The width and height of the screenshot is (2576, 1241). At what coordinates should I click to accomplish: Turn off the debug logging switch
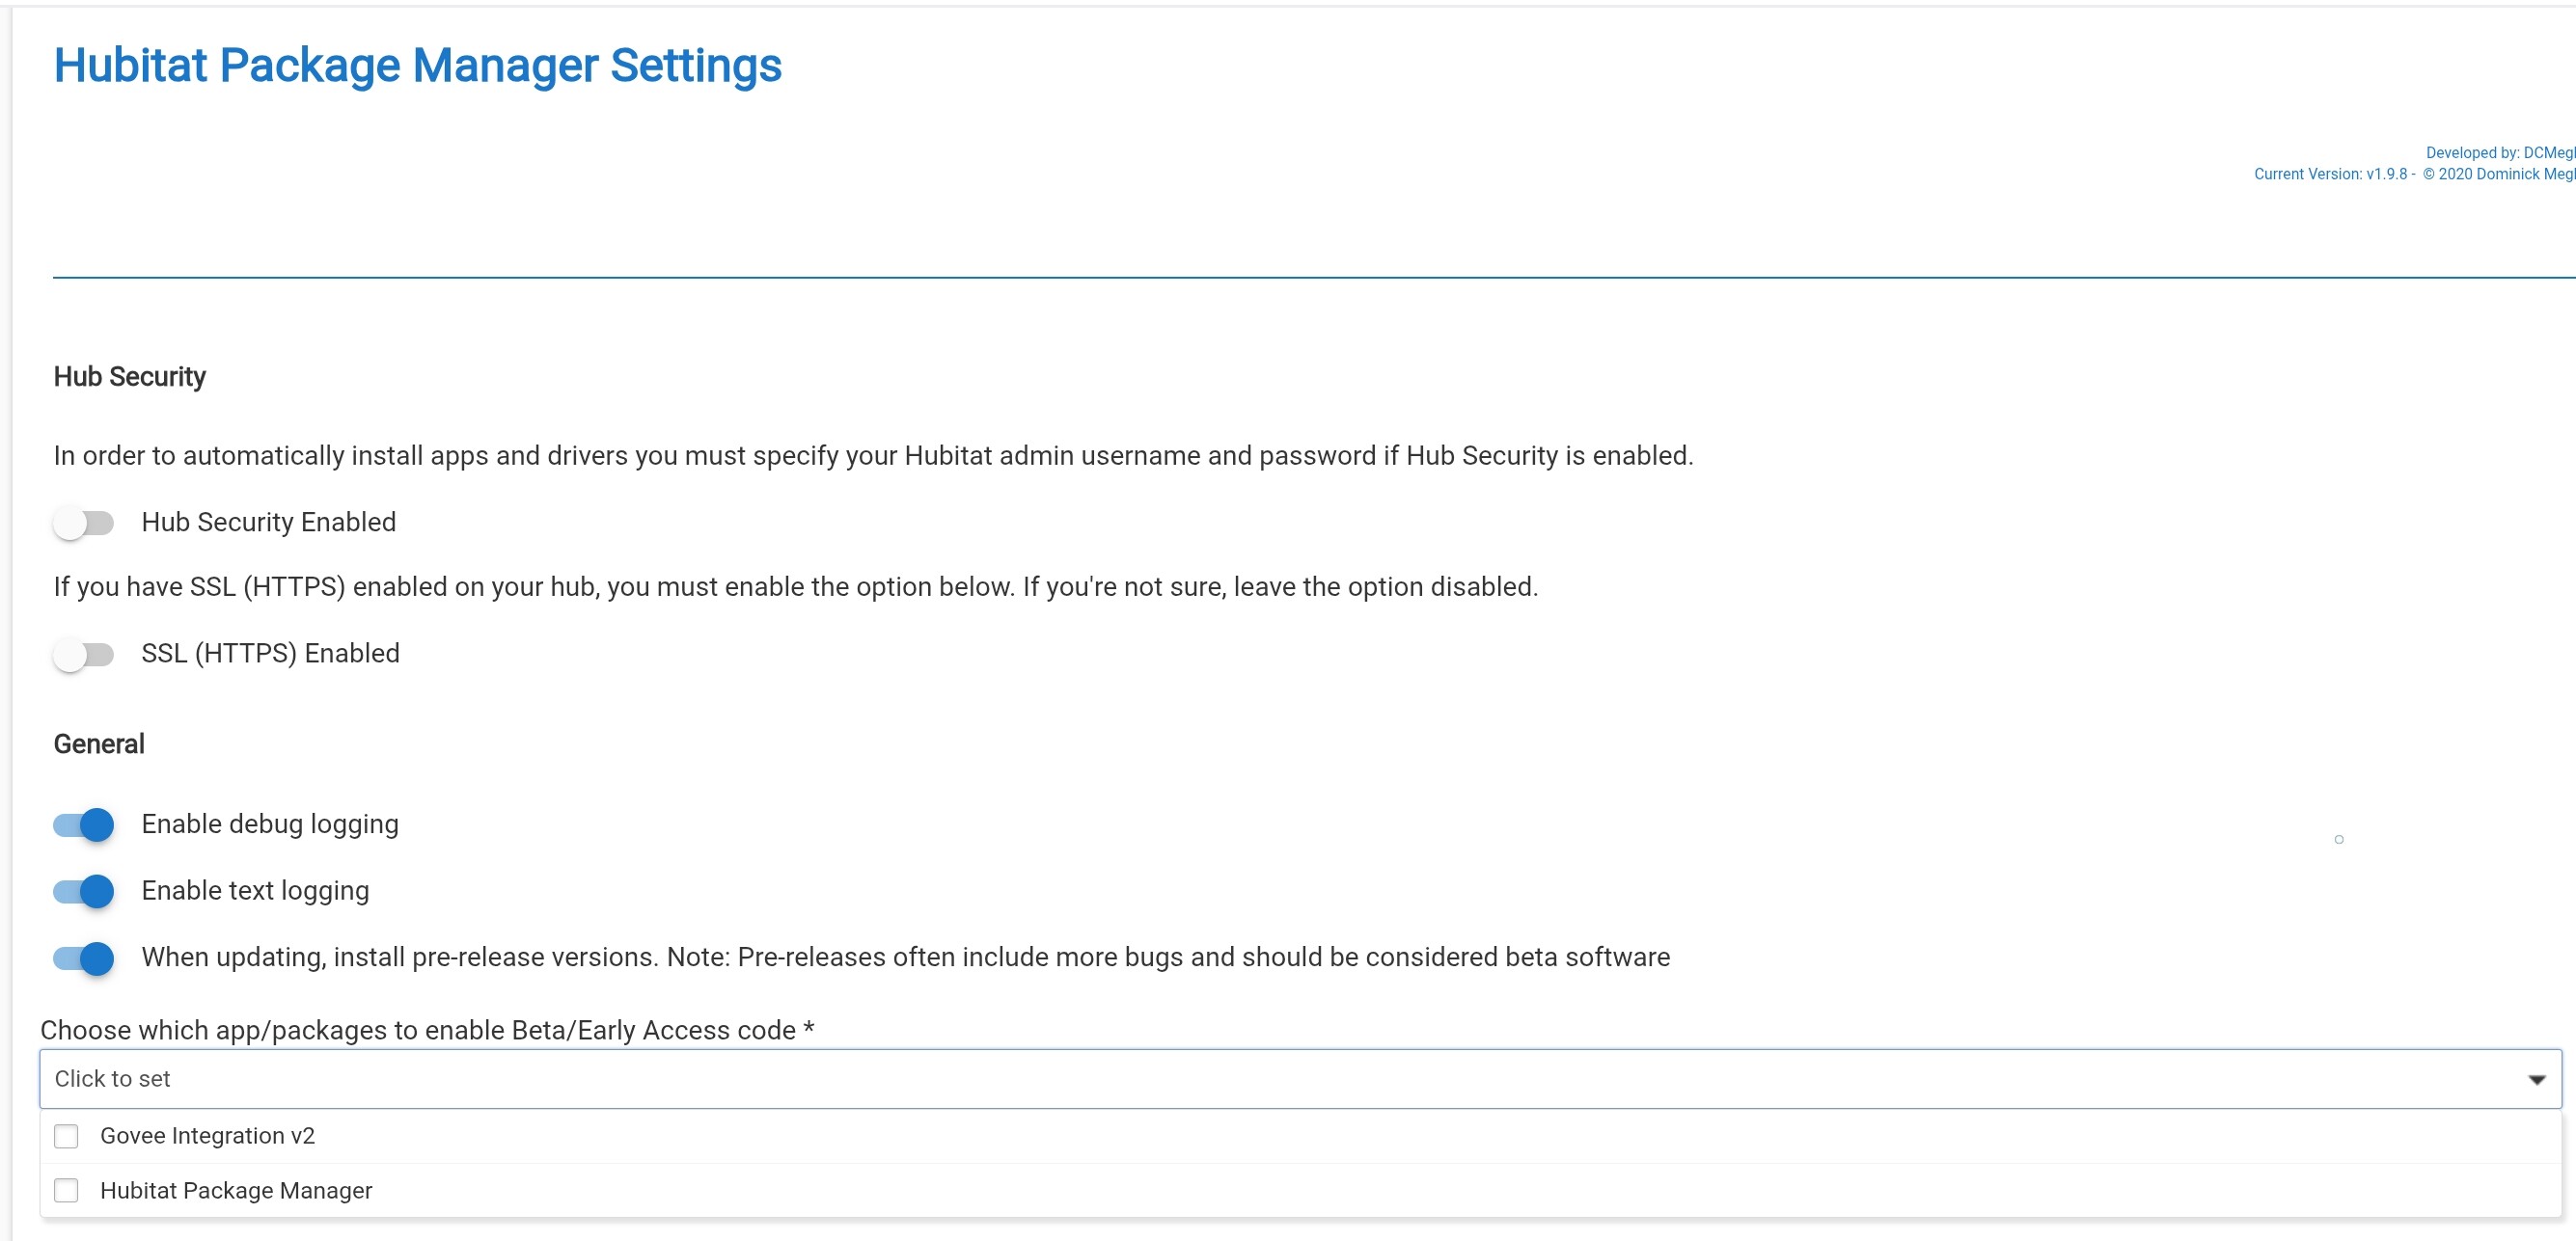point(84,824)
